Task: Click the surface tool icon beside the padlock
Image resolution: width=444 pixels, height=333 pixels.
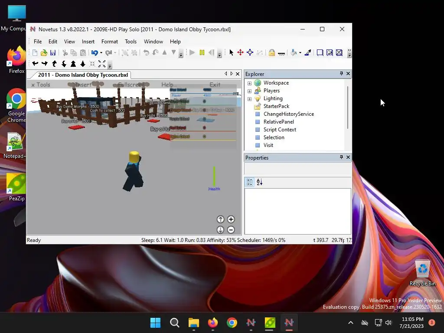Action: (281, 53)
